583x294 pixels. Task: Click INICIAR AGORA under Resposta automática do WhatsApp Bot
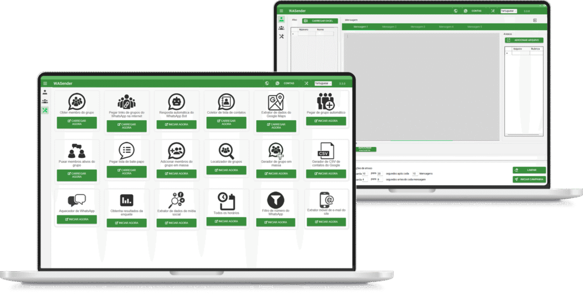pos(176,124)
